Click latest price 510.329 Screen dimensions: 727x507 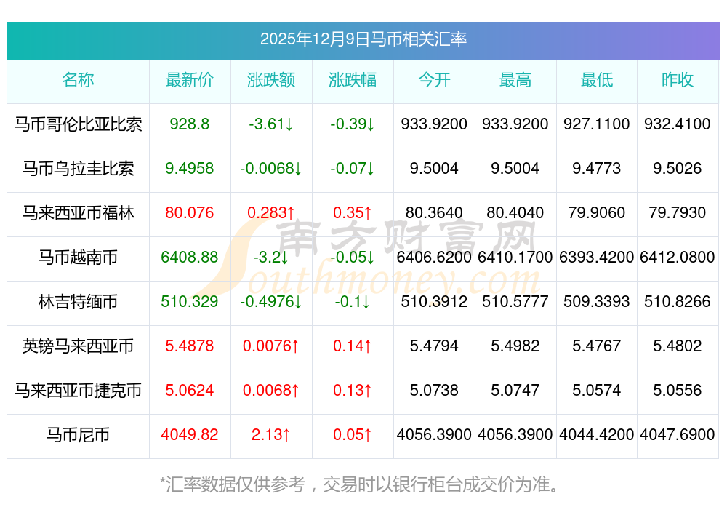tap(190, 302)
